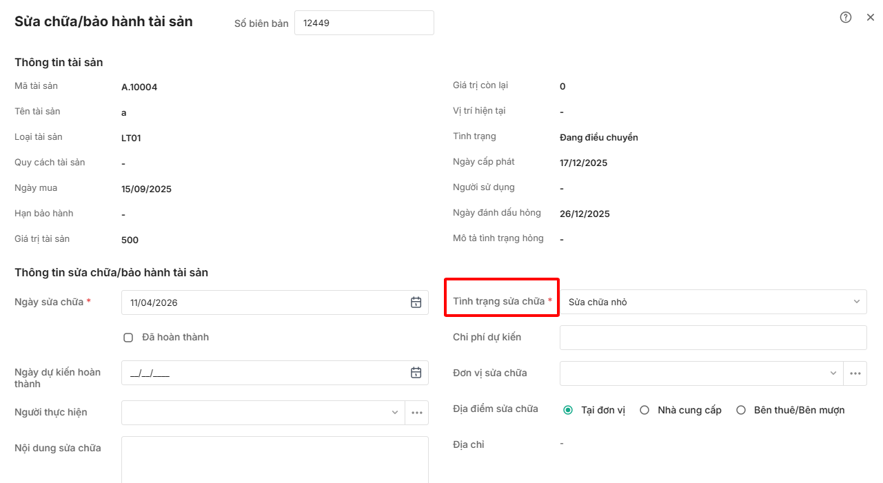Click ellipsis button beside Đơn vị sửa chữa
This screenshot has height=483, width=883.
(855, 373)
